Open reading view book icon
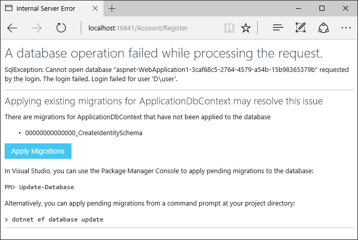358x240 pixels. pyautogui.click(x=229, y=28)
